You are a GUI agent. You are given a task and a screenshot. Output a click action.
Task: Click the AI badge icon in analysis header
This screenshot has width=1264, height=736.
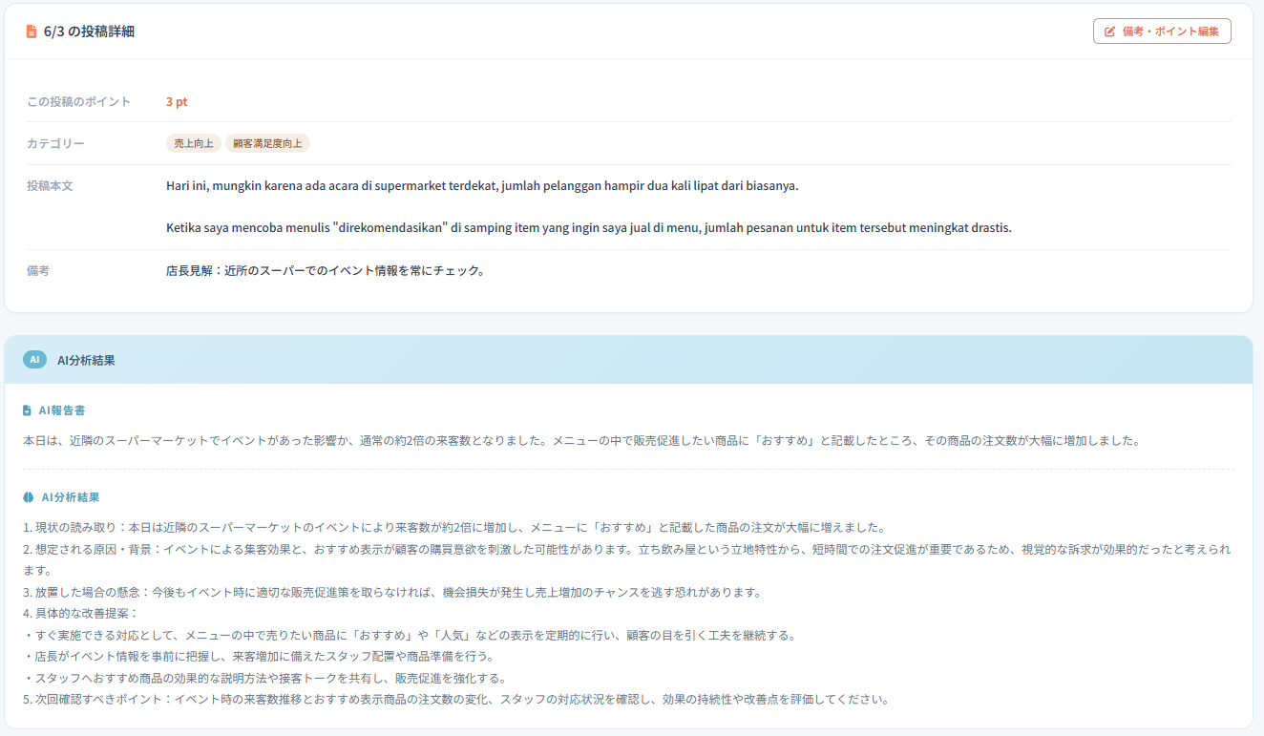click(x=34, y=360)
